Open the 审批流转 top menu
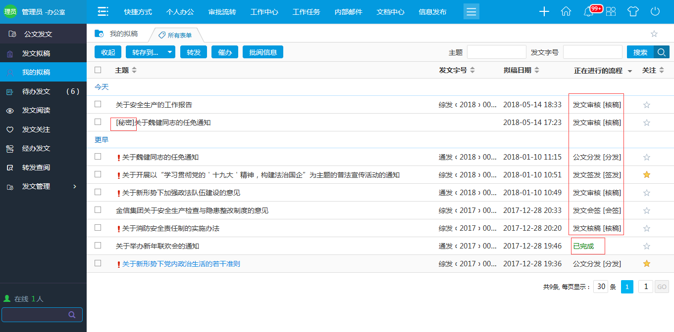This screenshot has height=332, width=674. pyautogui.click(x=222, y=12)
